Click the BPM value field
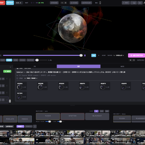This screenshot has height=145, width=145. [x=19, y=3]
